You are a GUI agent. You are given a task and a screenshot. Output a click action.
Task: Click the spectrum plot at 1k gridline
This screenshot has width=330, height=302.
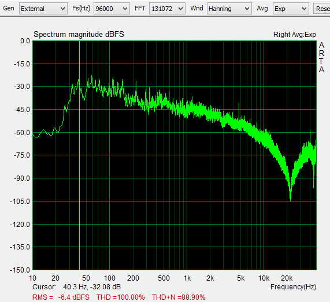click(187, 156)
